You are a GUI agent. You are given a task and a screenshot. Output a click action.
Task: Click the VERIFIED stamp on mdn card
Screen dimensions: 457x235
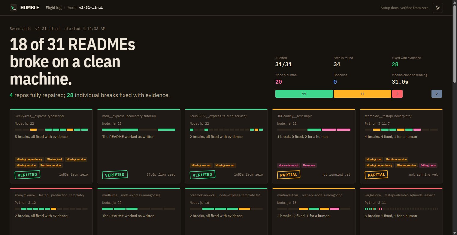[115, 175]
